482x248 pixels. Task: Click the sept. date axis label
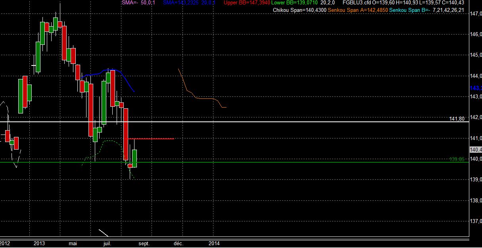coord(144,243)
